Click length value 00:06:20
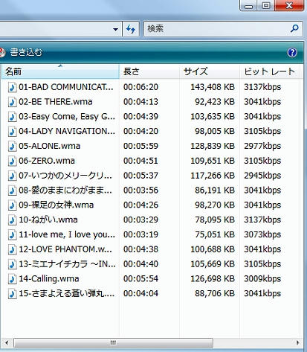This screenshot has height=352, width=307. click(140, 87)
